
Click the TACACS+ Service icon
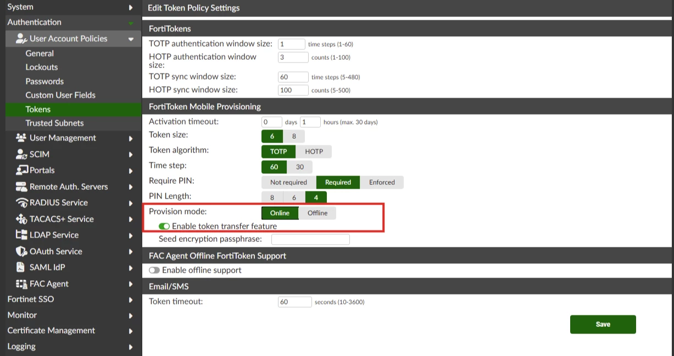tap(21, 219)
